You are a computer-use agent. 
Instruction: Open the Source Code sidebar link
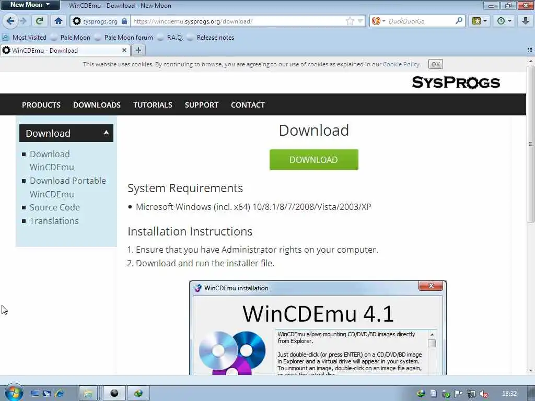(54, 207)
